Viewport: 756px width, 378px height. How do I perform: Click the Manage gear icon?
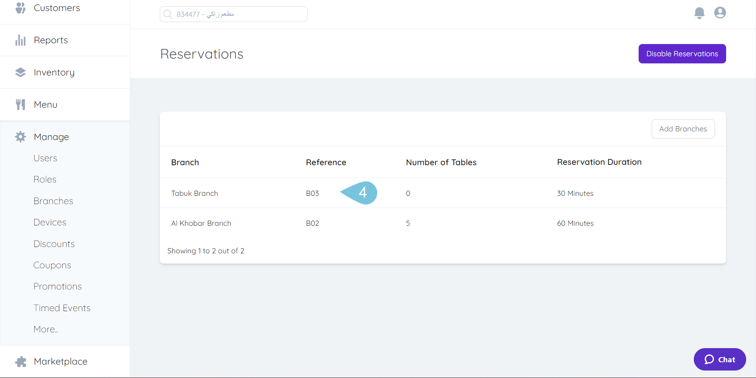pos(20,137)
